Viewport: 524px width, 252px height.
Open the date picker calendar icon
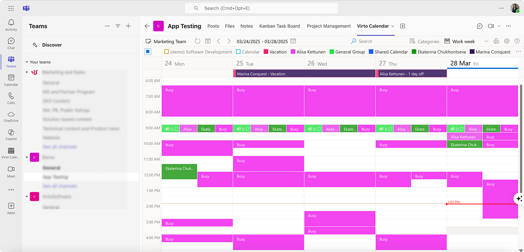pyautogui.click(x=293, y=41)
